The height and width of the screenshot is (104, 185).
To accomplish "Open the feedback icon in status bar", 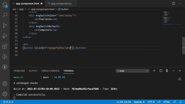I will click(175, 102).
